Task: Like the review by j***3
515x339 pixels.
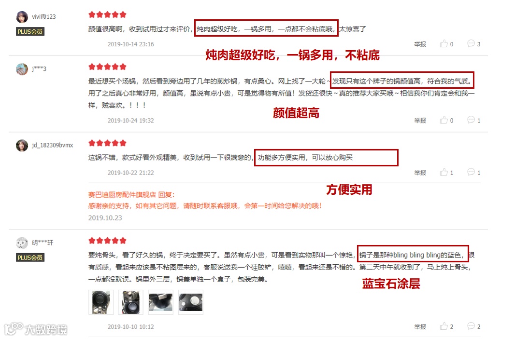Action: click(x=446, y=121)
